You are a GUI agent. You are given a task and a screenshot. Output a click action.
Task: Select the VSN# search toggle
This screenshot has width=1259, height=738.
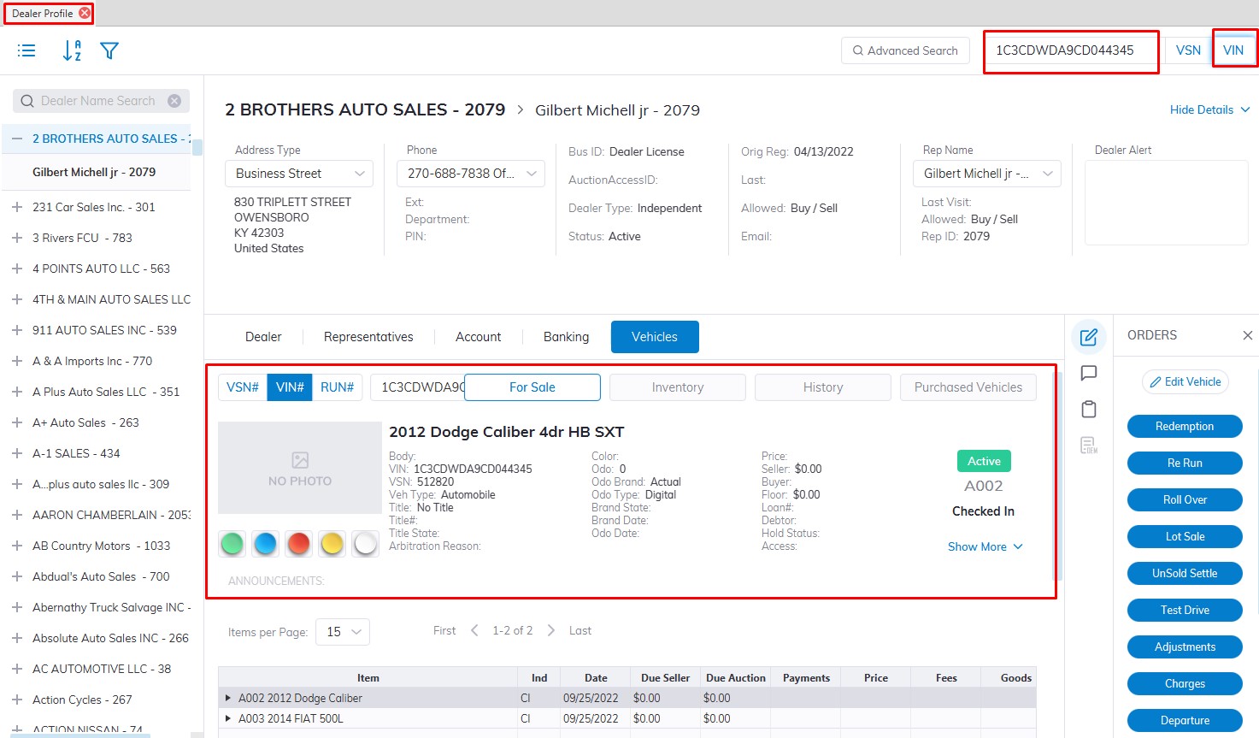coord(242,387)
